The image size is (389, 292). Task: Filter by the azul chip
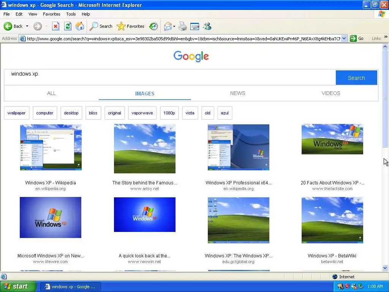point(225,113)
